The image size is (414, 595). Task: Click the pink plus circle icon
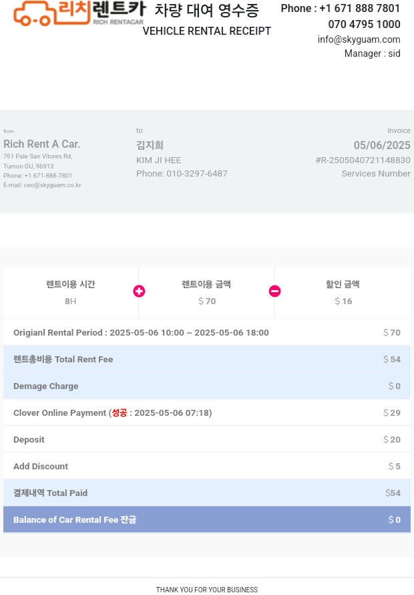(139, 291)
